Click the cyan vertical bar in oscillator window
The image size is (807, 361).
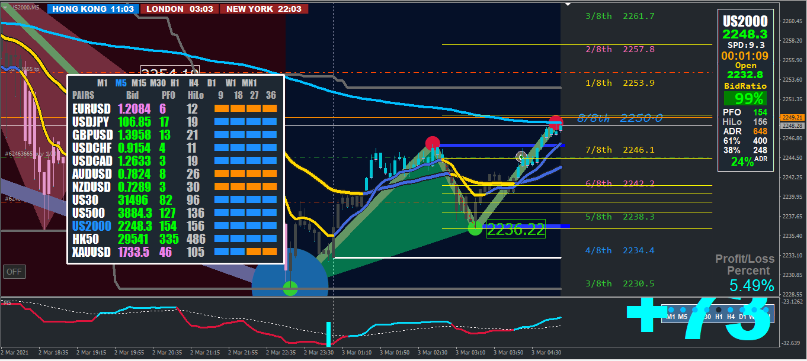coord(328,334)
